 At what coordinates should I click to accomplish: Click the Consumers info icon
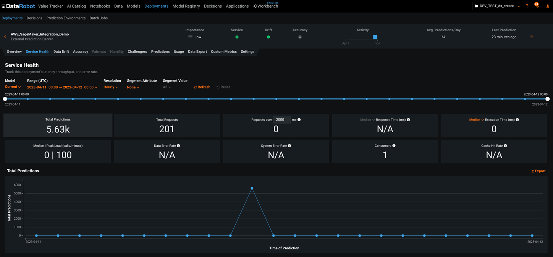pos(394,146)
